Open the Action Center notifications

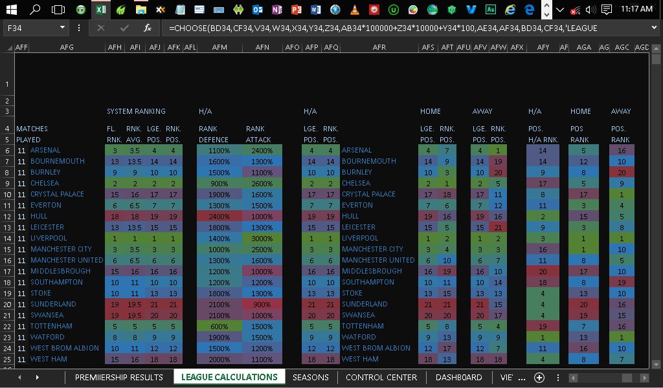coord(606,9)
